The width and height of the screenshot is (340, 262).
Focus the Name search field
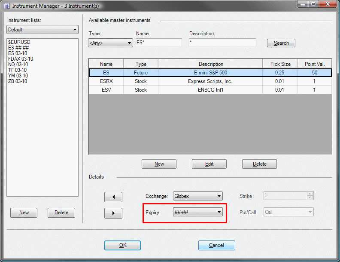(x=158, y=43)
